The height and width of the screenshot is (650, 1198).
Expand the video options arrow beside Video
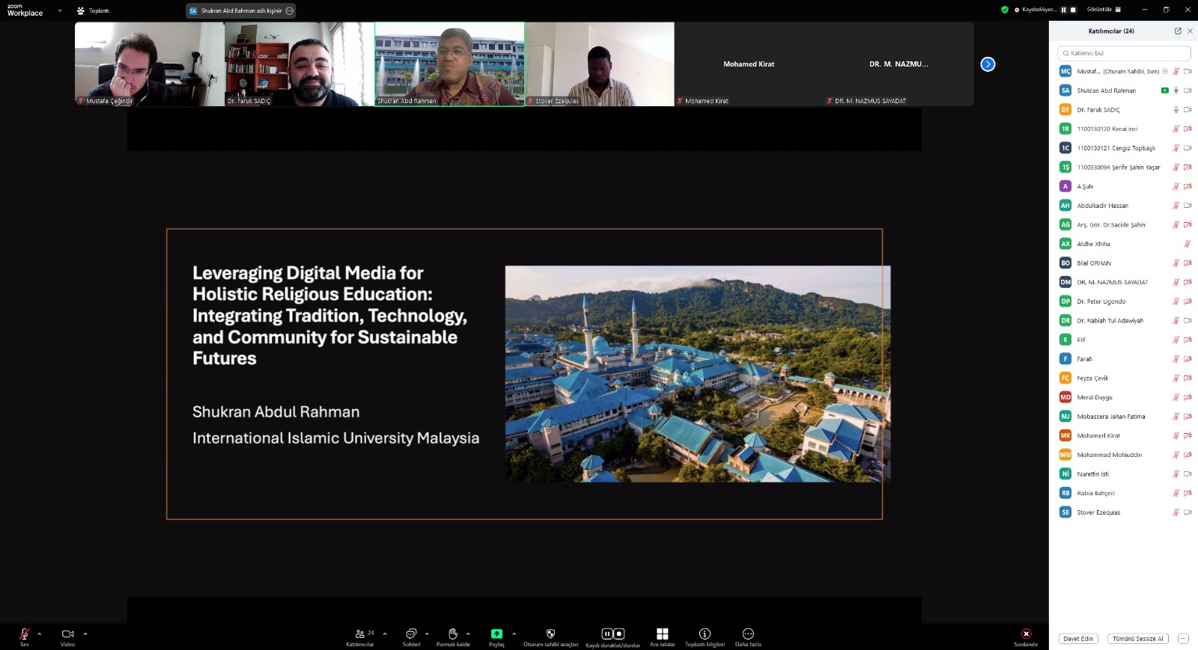click(85, 634)
